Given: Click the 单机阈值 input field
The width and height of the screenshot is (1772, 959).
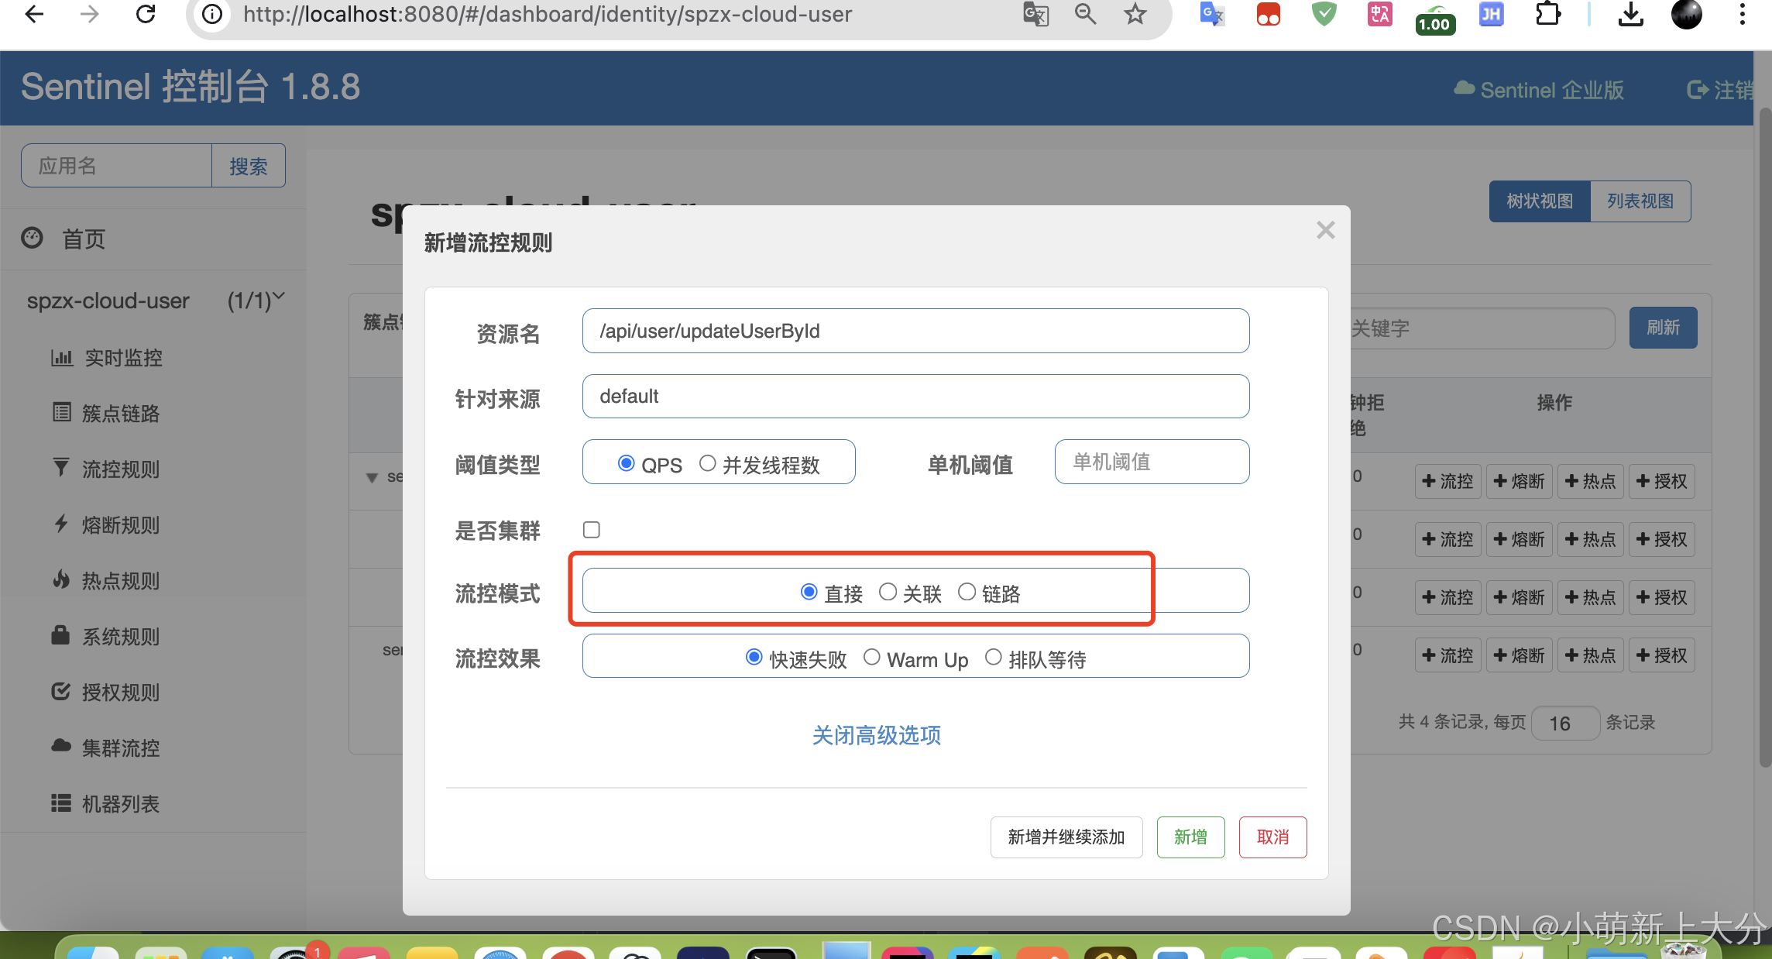Looking at the screenshot, I should coord(1151,462).
